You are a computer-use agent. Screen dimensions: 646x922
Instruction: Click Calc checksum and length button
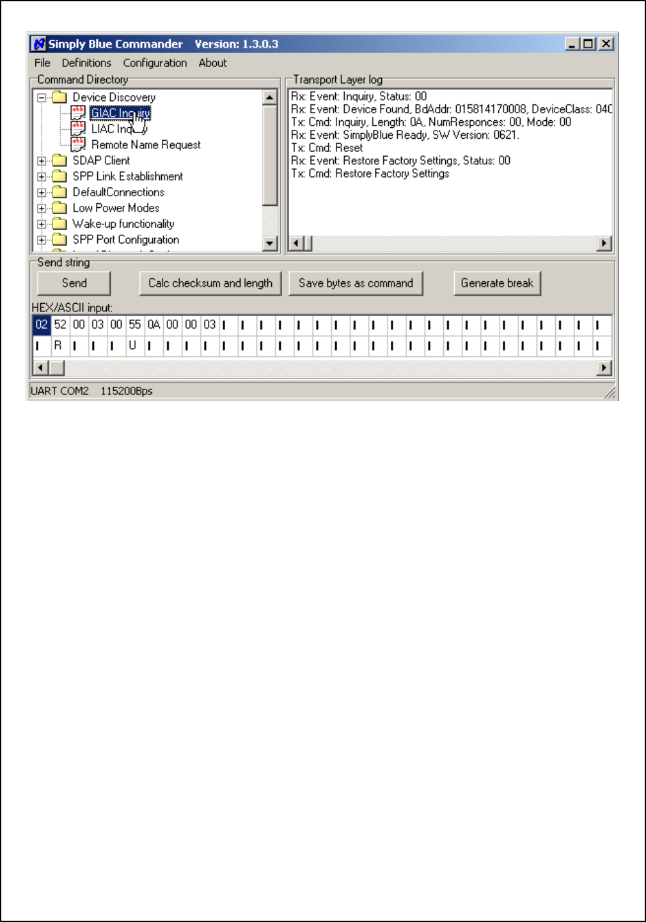pyautogui.click(x=210, y=283)
